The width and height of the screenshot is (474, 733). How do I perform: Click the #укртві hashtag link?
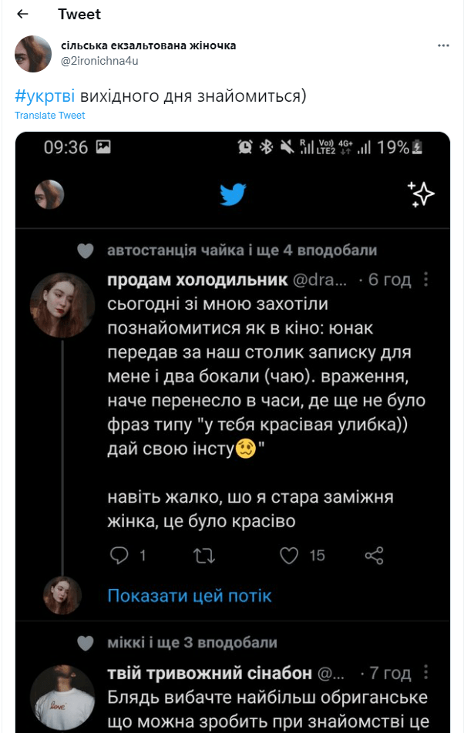pyautogui.click(x=45, y=96)
